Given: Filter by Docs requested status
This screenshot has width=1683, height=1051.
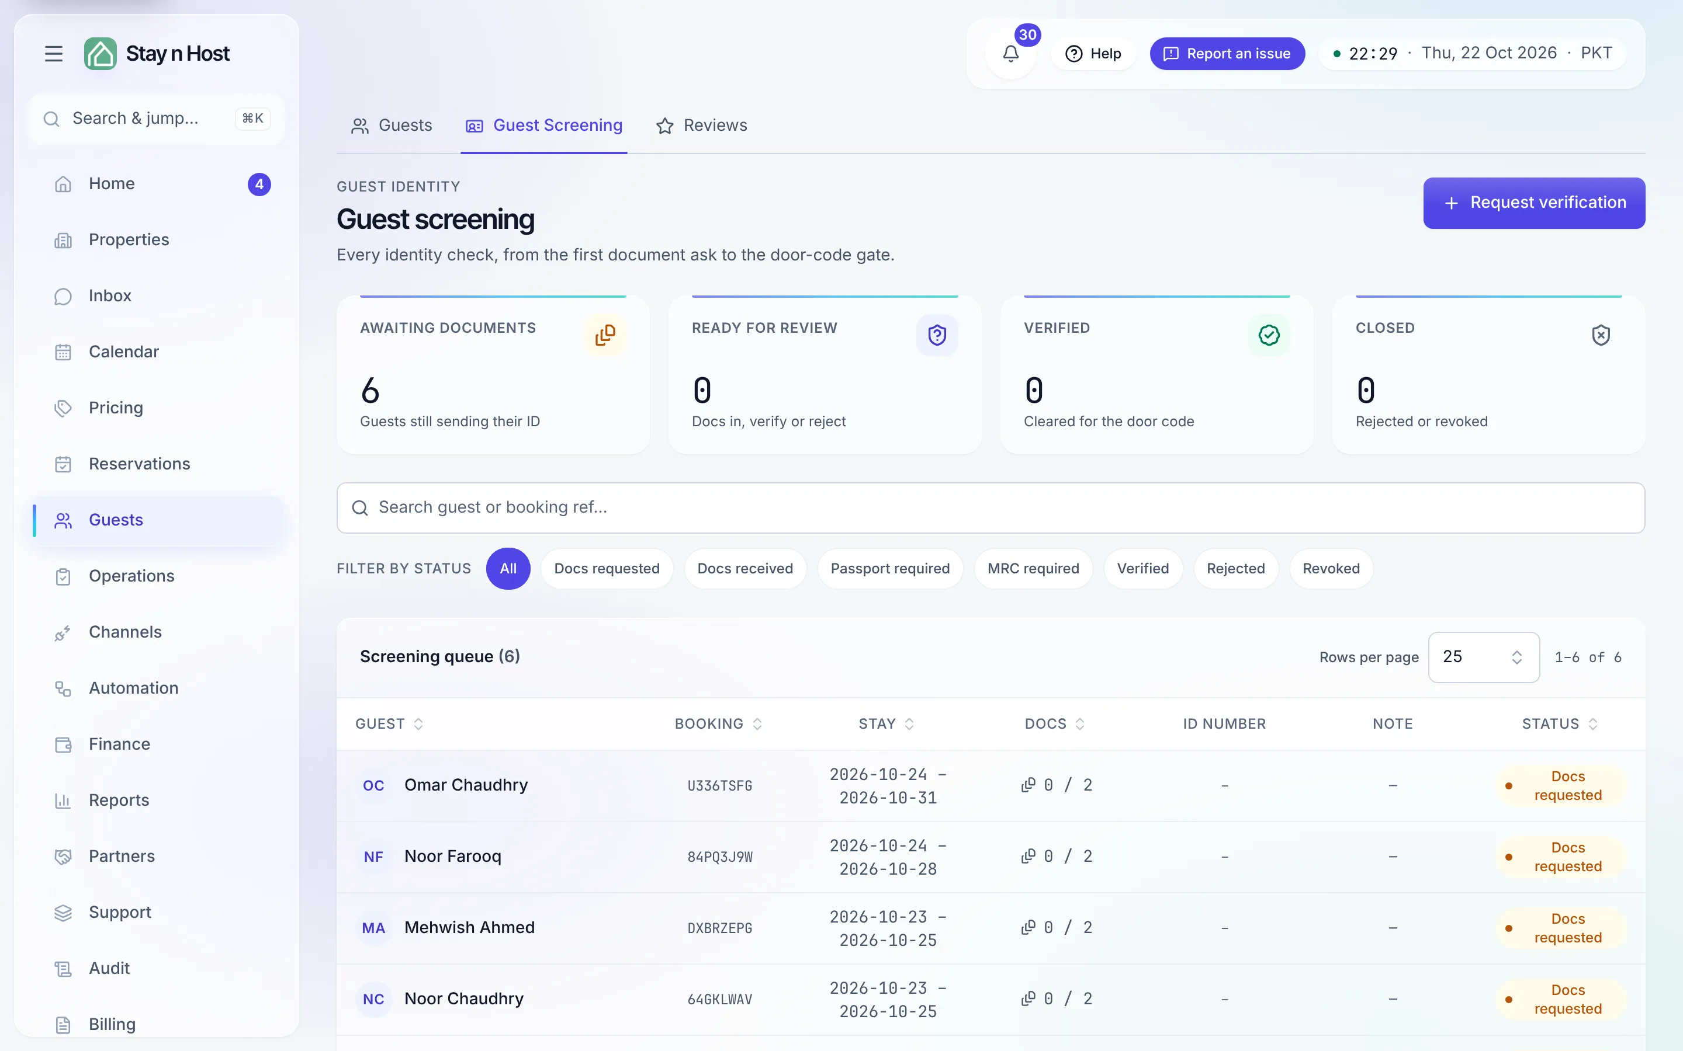Looking at the screenshot, I should tap(607, 569).
